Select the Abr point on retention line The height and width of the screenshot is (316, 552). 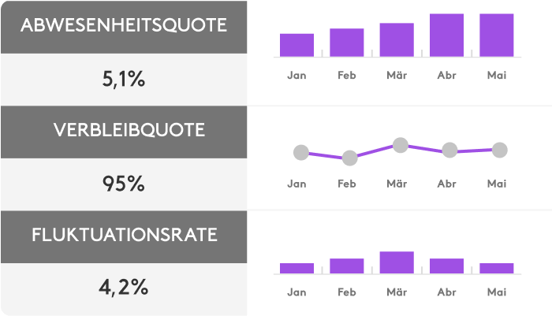tap(449, 151)
